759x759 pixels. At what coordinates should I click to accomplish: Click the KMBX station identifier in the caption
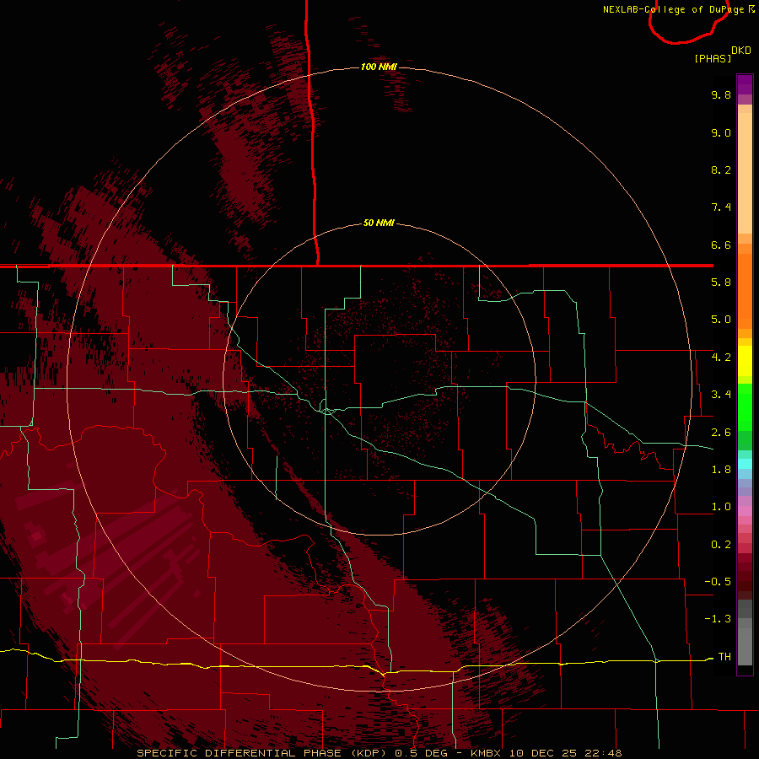tap(486, 753)
